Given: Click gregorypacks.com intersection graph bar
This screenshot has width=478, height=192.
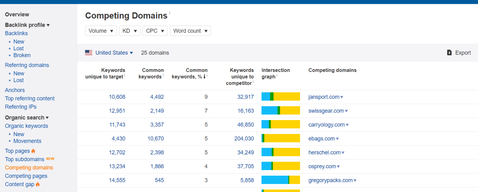Looking at the screenshot, I should (281, 180).
